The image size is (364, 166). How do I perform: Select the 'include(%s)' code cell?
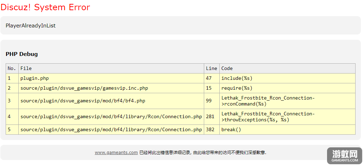coord(287,78)
